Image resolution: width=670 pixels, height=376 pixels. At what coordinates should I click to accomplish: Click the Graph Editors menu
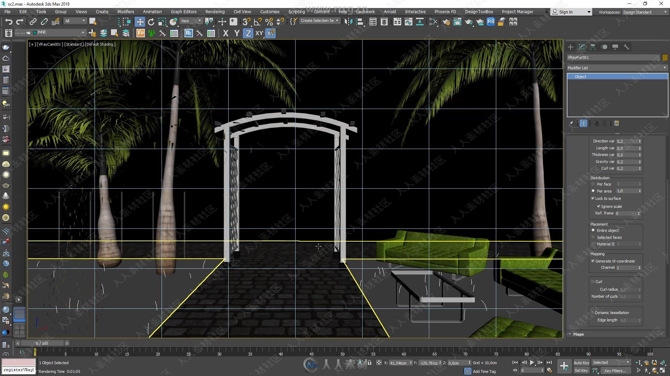[183, 11]
